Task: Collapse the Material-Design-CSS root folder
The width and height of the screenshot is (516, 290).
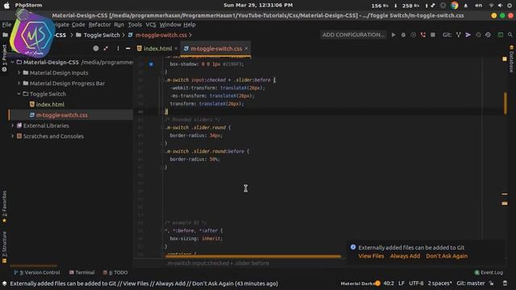Action: [x=13, y=62]
